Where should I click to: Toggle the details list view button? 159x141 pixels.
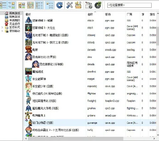(x=39, y=5)
